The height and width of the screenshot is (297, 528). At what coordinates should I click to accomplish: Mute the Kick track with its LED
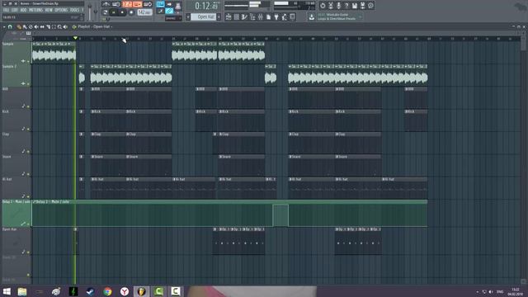point(28,129)
